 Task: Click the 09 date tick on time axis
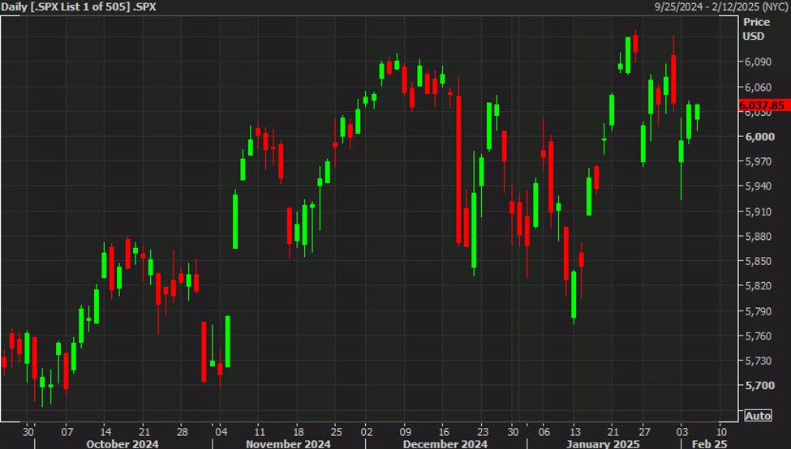pos(405,430)
